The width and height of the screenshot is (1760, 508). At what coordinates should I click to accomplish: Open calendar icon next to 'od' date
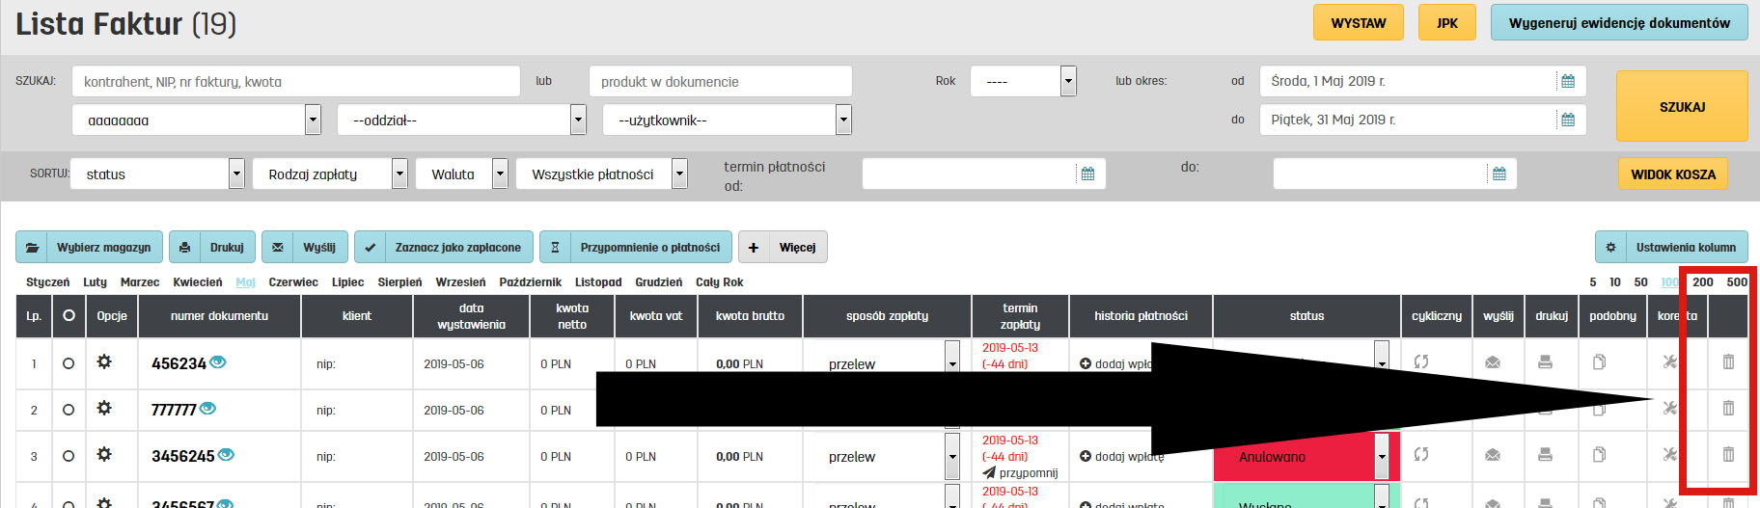click(1568, 81)
